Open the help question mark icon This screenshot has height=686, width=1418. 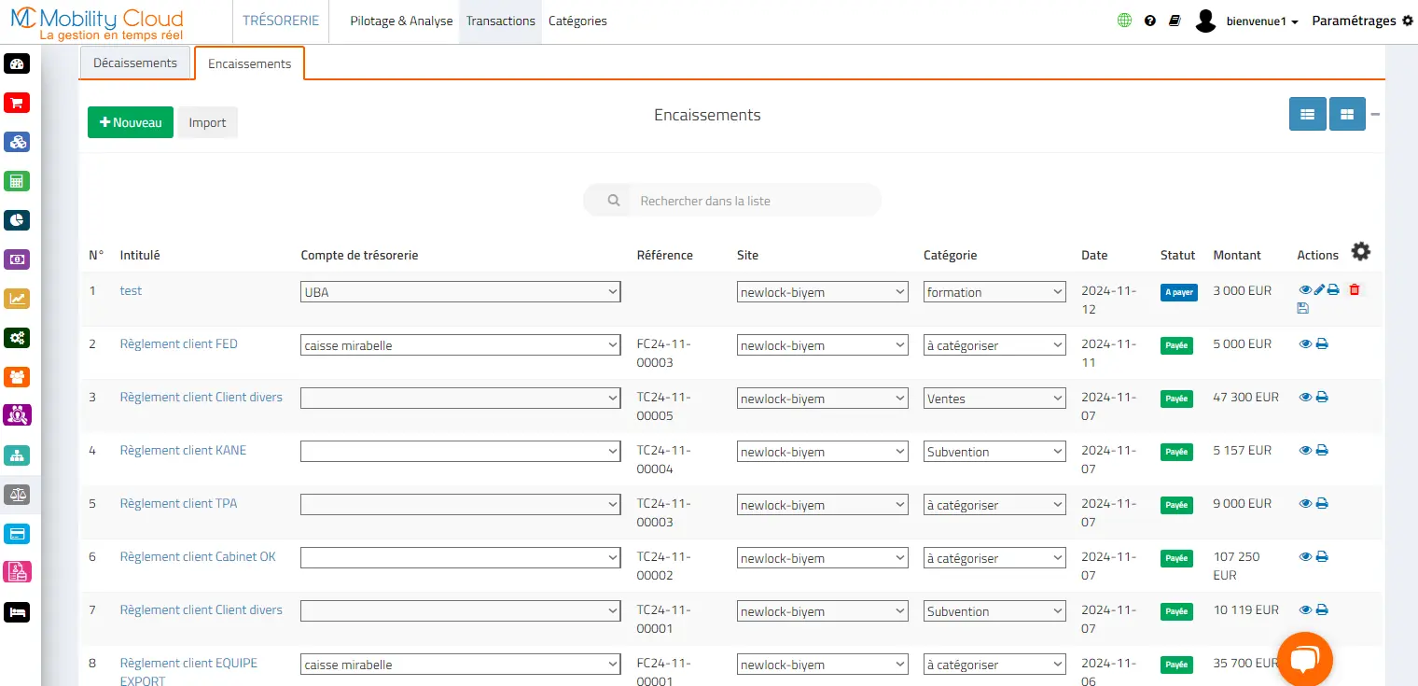1150,21
